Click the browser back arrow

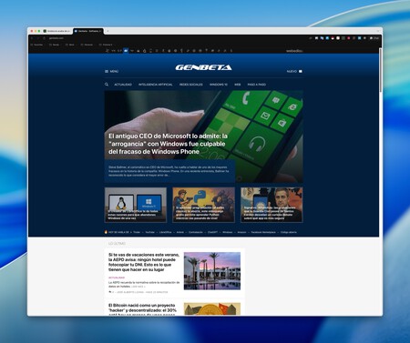[x=32, y=38]
